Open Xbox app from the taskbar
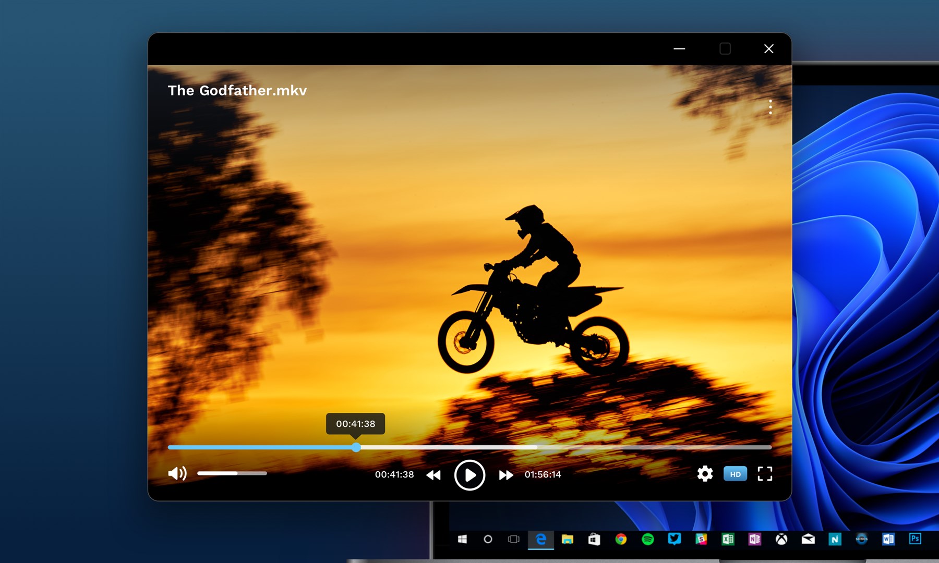This screenshot has height=563, width=939. coord(781,539)
